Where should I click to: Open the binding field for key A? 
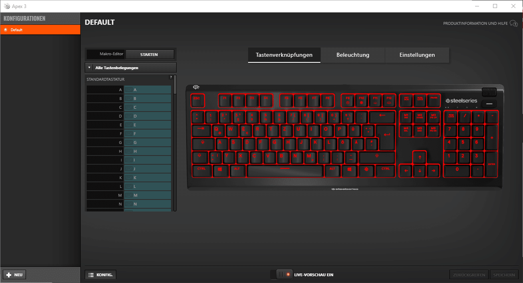point(147,90)
